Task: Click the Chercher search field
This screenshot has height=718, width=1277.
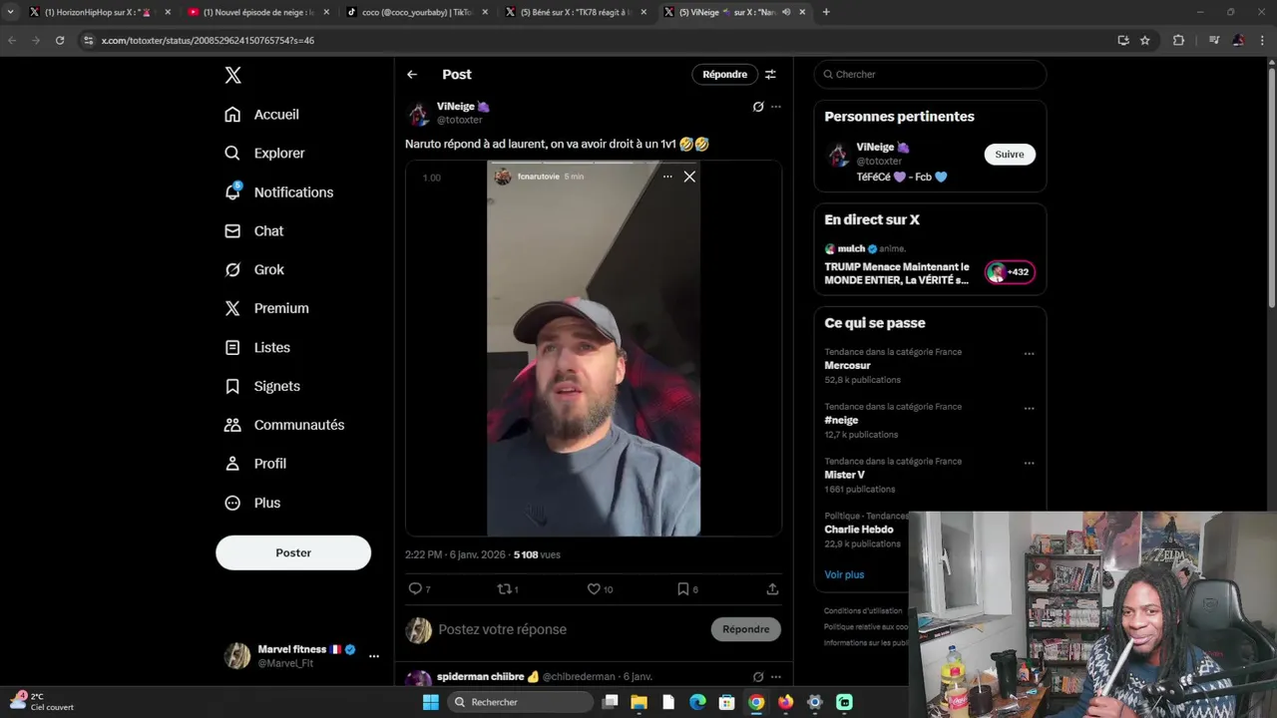Action: 930,75
